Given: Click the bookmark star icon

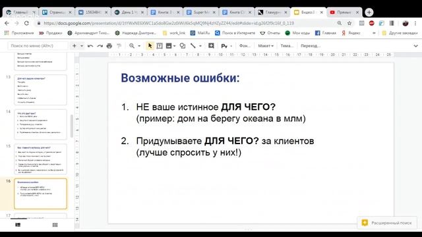Looking at the screenshot, I should 349,24.
